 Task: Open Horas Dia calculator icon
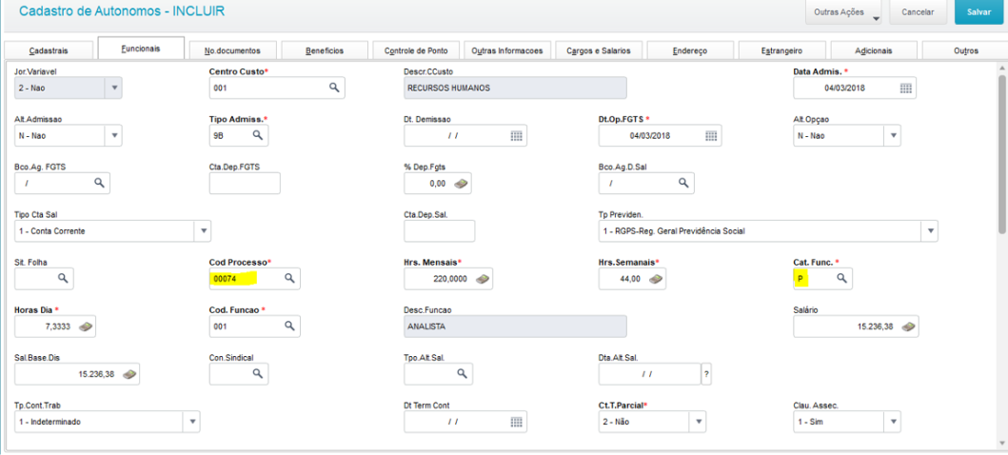click(x=87, y=326)
